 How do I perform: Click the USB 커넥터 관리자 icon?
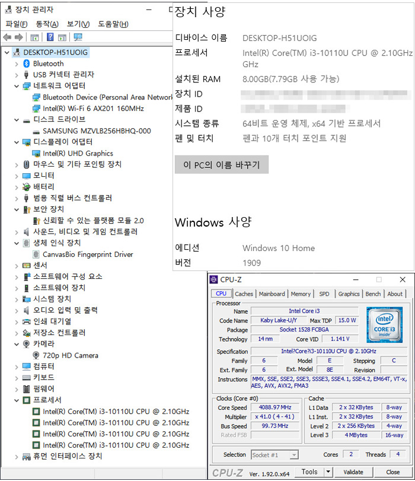pyautogui.click(x=26, y=75)
